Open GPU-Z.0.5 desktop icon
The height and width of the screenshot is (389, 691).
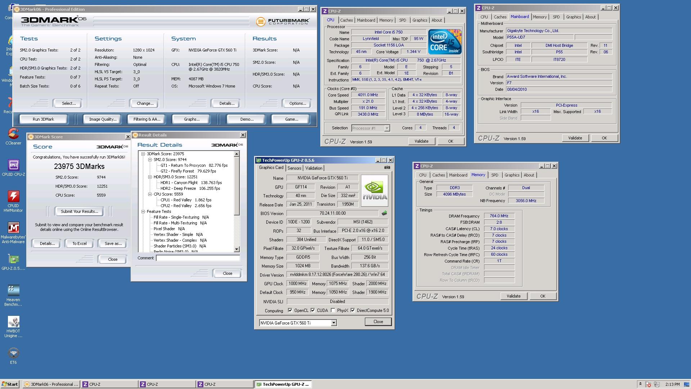pos(13,262)
